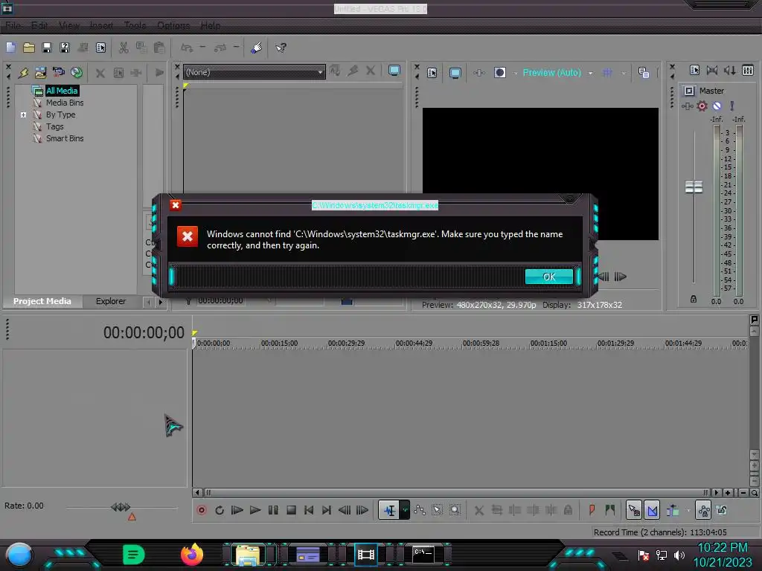Viewport: 762px width, 571px height.
Task: Open the Options menu
Action: point(173,25)
